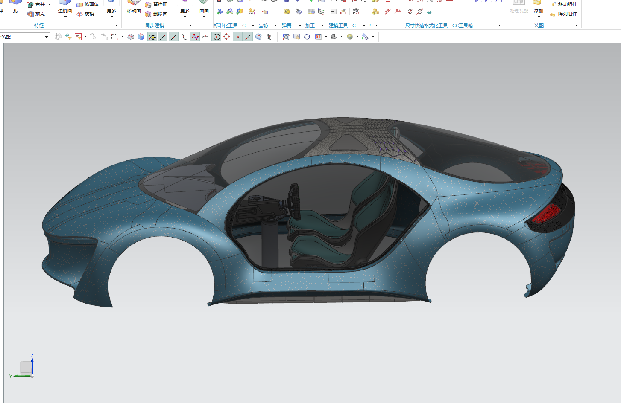Toggle the point on curve snap
The height and width of the screenshot is (403, 621).
248,37
